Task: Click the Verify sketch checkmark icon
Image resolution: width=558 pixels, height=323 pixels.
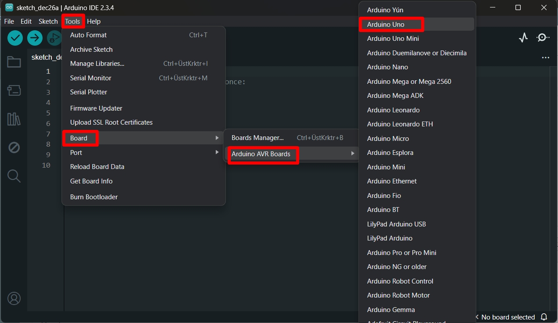Action: click(x=15, y=38)
